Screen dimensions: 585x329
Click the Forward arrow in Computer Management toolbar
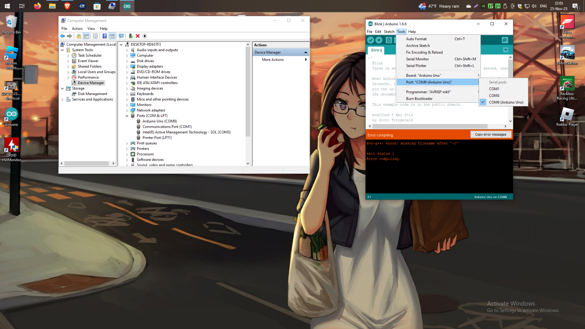(69, 36)
